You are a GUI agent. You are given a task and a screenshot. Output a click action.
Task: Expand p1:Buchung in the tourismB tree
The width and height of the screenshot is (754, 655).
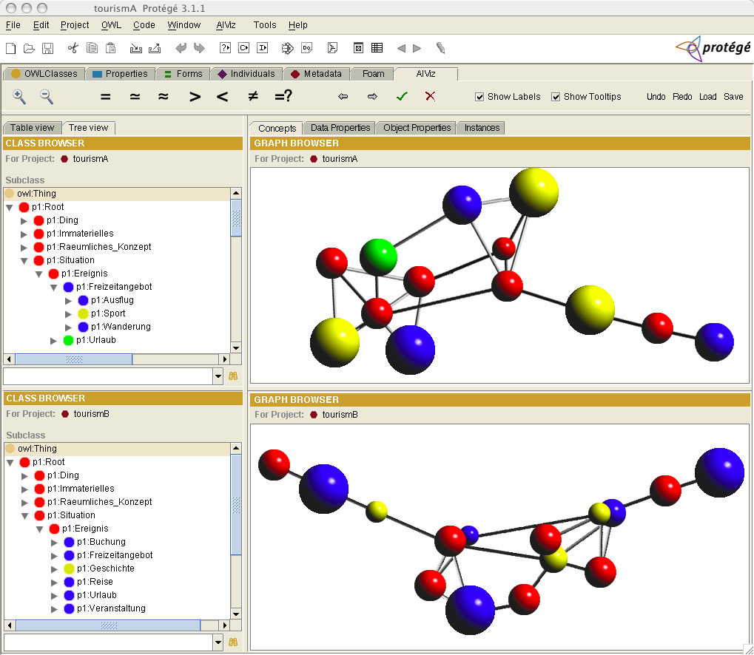tap(54, 542)
